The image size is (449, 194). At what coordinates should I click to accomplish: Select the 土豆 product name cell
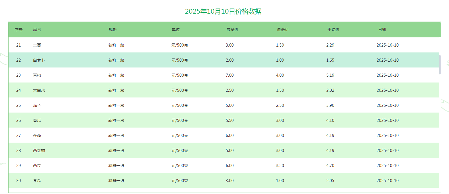click(37, 45)
